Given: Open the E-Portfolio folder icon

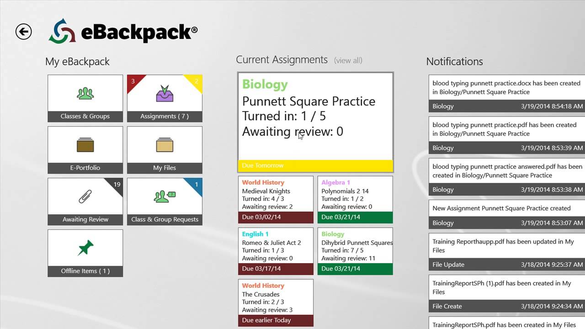Looking at the screenshot, I should click(x=85, y=145).
